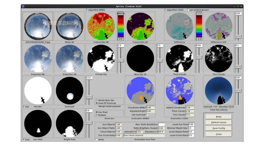264x146 pixels.
Task: Open the 20130928104500_0.jpg sky photo thumbnail
Action: point(38,26)
